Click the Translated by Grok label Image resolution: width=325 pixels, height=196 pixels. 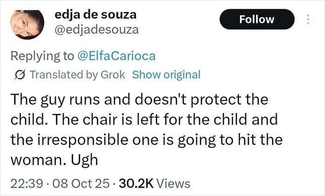pyautogui.click(x=78, y=75)
